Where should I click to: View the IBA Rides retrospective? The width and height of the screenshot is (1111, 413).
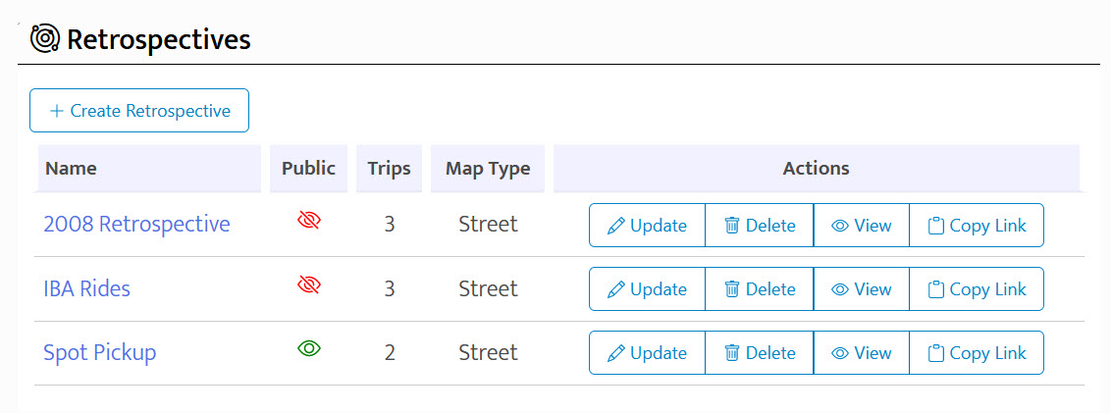(861, 289)
